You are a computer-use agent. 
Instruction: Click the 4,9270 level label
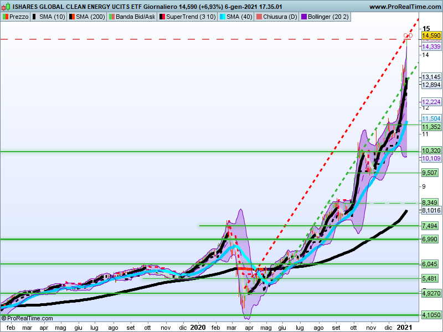tap(431, 293)
